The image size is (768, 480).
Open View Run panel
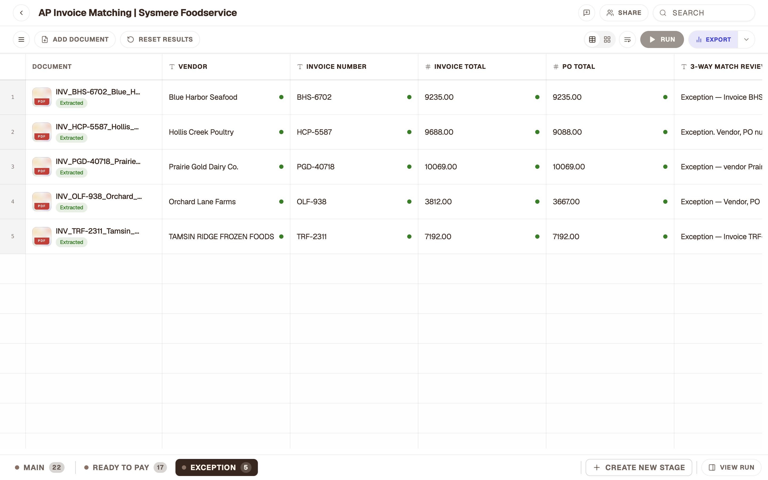731,467
